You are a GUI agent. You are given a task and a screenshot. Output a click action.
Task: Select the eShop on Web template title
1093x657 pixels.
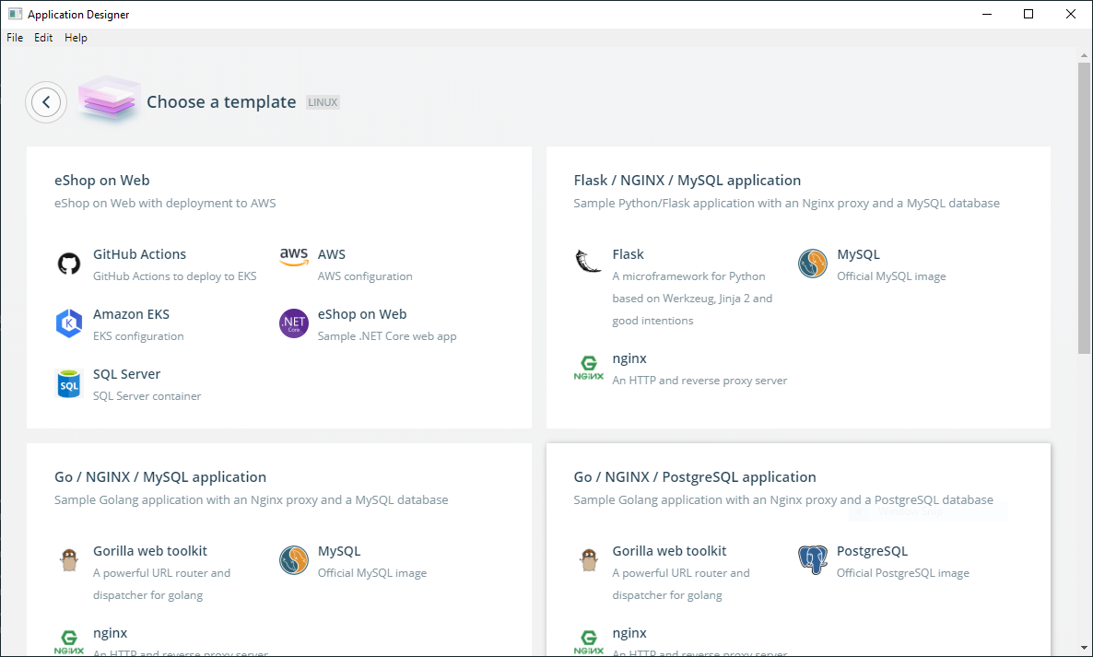point(101,181)
